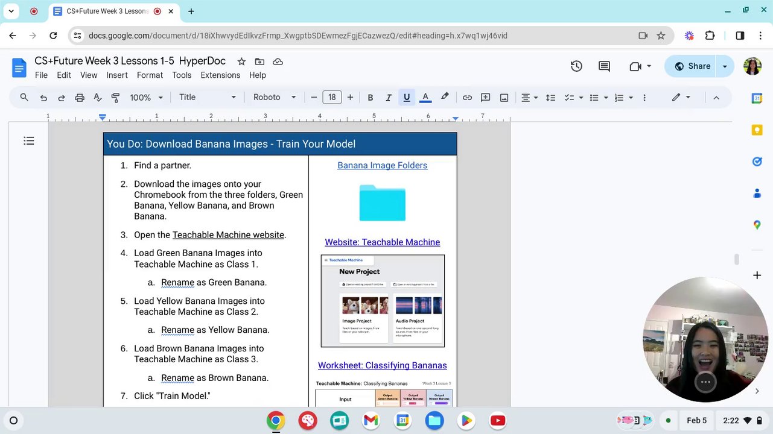The image size is (773, 434).
Task: Open the text color picker
Action: point(425,98)
